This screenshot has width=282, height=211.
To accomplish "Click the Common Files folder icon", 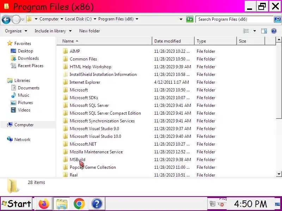I will tap(65, 59).
